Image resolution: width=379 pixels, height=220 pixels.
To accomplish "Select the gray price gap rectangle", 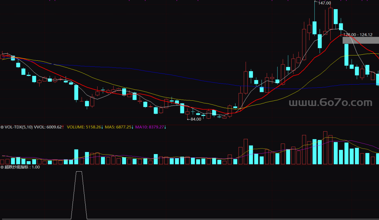I will click(360, 40).
